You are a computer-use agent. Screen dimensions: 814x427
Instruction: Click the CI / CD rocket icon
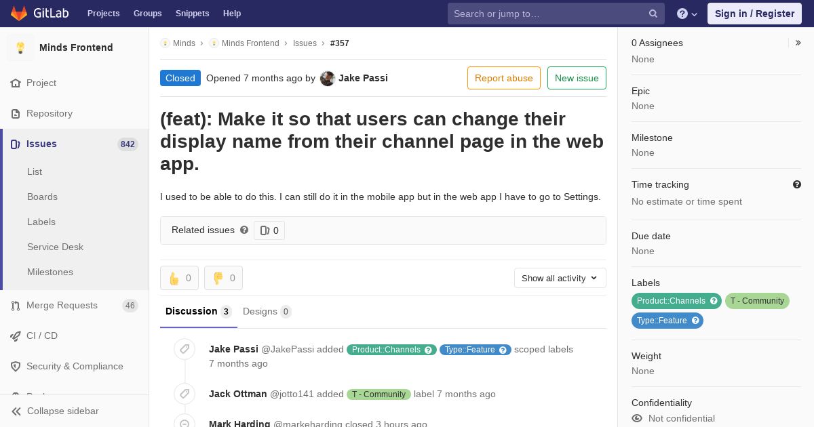click(x=16, y=336)
